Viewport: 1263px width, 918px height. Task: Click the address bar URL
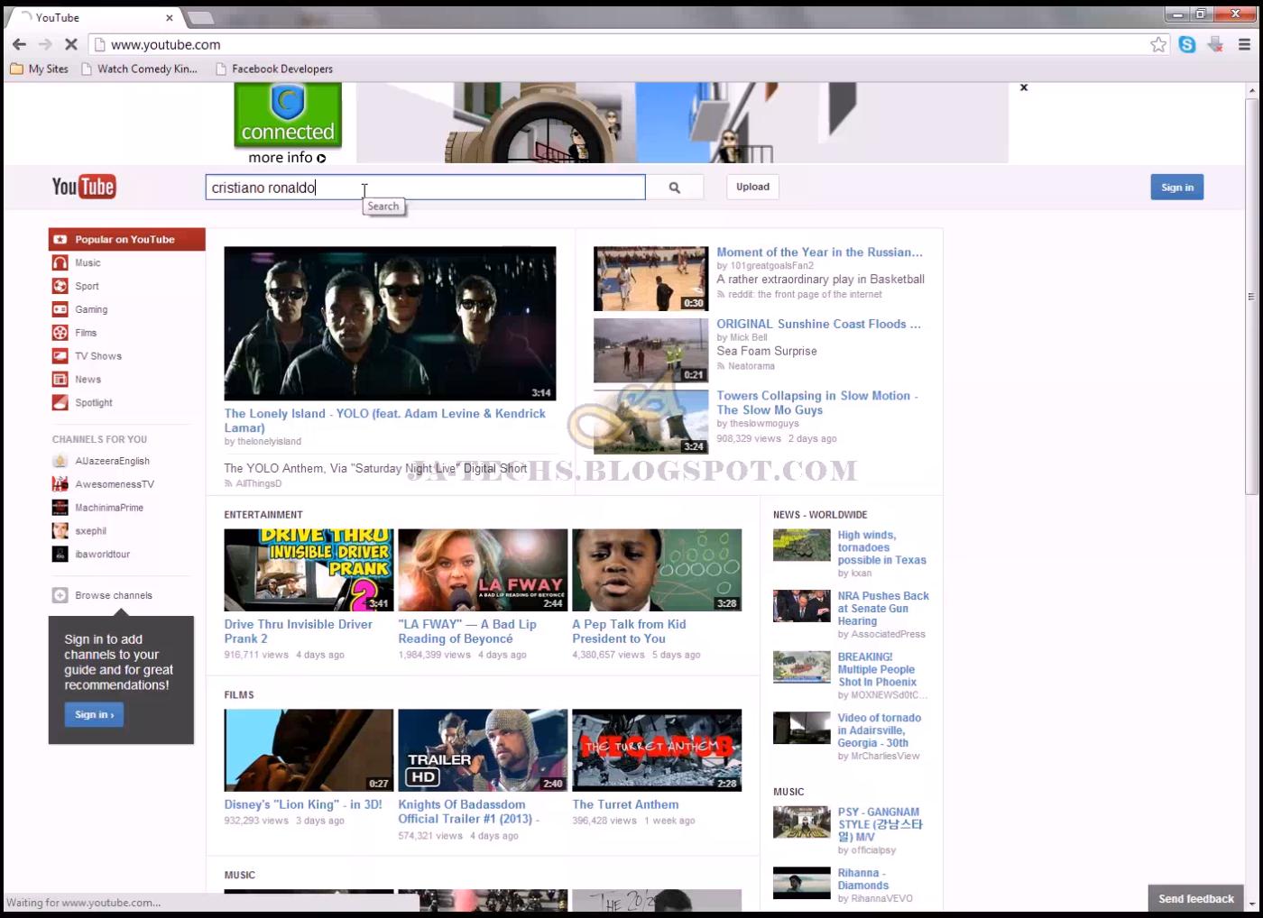coord(166,44)
